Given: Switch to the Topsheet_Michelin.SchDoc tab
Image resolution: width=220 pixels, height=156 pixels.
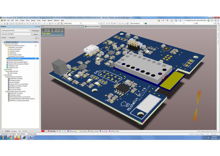Looking at the screenshot, I should tap(74, 27).
